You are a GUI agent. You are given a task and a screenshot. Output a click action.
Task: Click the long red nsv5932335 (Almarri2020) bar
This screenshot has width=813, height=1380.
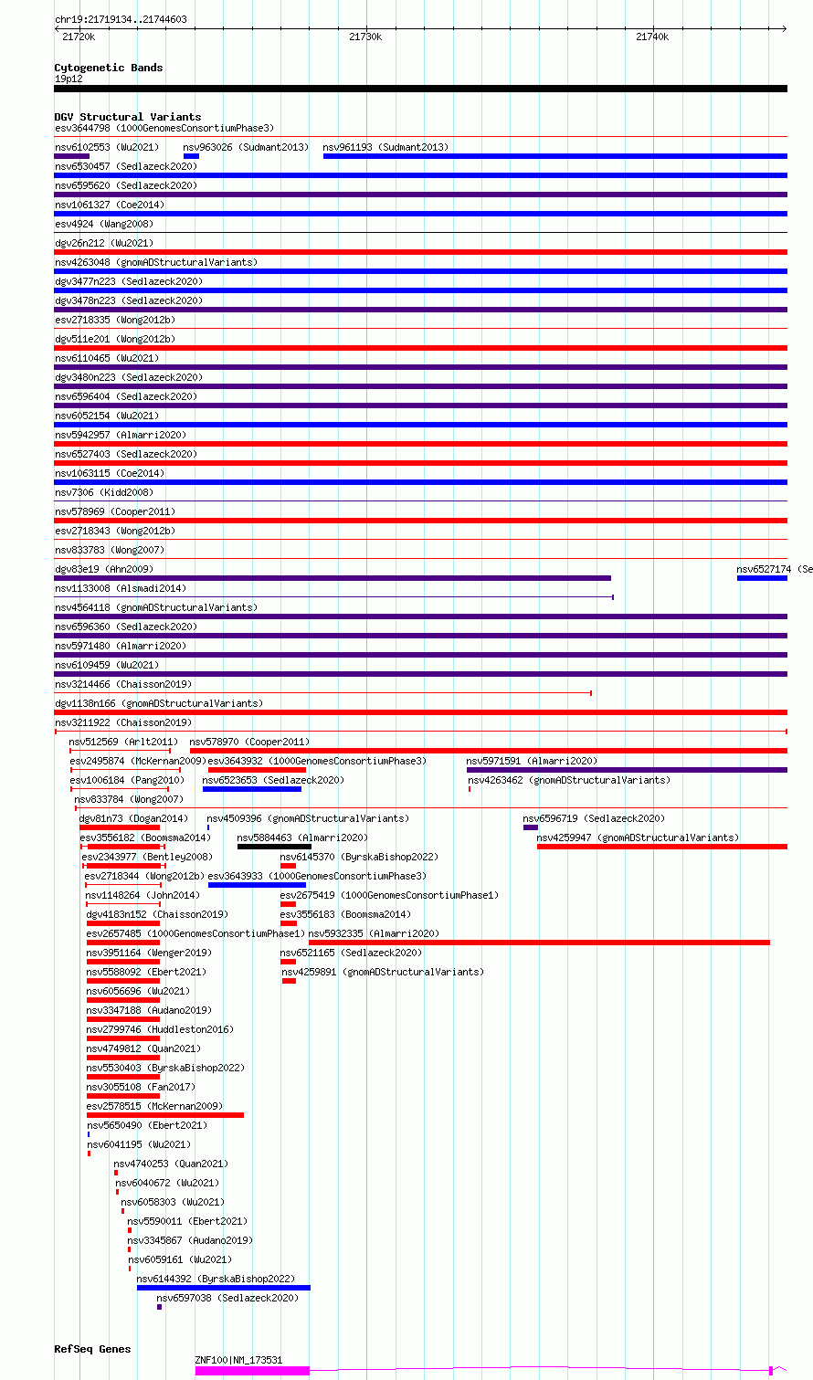[x=539, y=943]
